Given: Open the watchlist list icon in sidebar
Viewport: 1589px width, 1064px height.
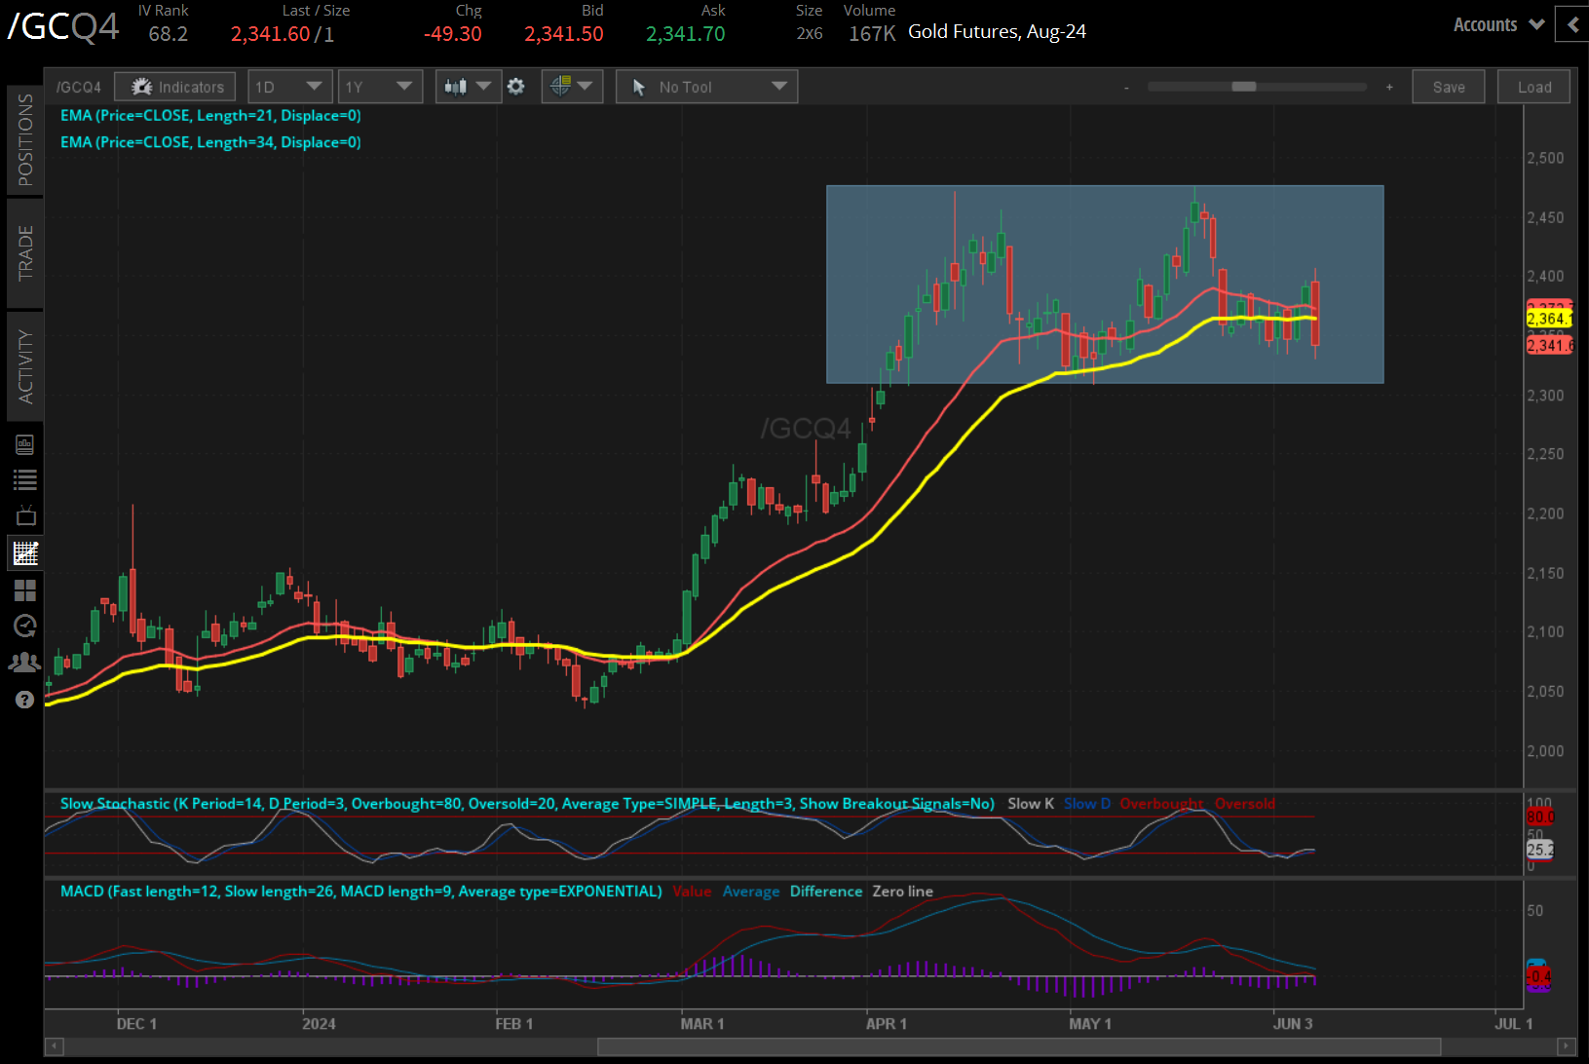Looking at the screenshot, I should click(x=25, y=479).
